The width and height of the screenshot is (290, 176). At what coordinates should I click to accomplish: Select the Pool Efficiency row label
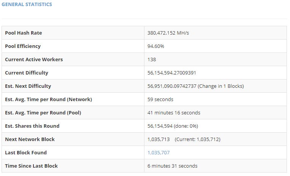click(x=23, y=46)
